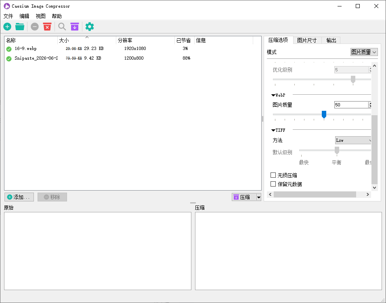Open the 压缩 button dropdown arrow
The image size is (386, 303).
258,197
